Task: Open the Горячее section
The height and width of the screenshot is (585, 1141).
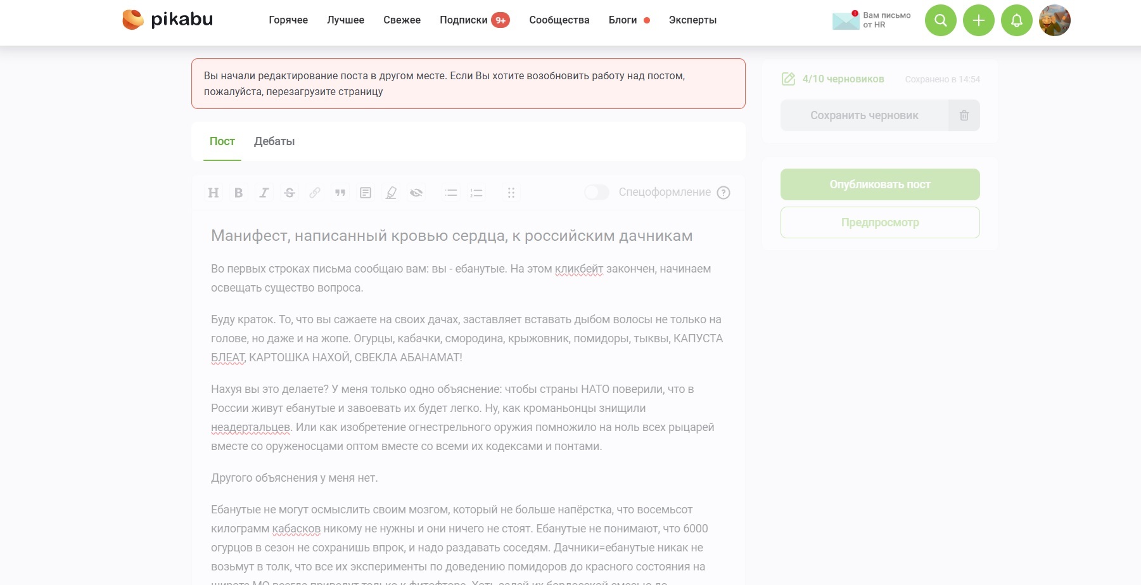Action: point(288,20)
